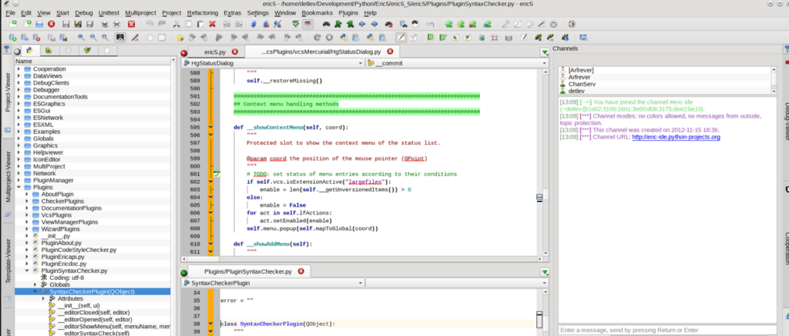Expand the Cooperation folder
Viewport: 789px width, 336px height.
[x=18, y=68]
